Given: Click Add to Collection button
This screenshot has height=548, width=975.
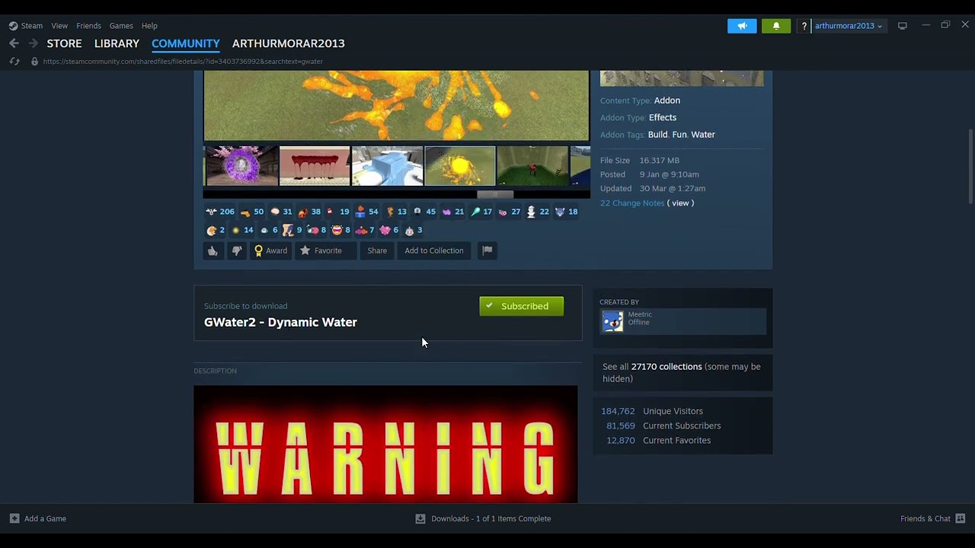Looking at the screenshot, I should click(x=434, y=250).
